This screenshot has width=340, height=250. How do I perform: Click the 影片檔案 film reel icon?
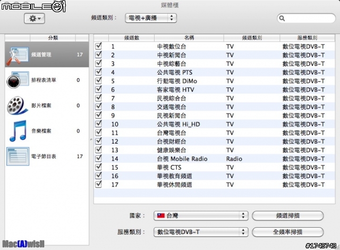coord(18,105)
